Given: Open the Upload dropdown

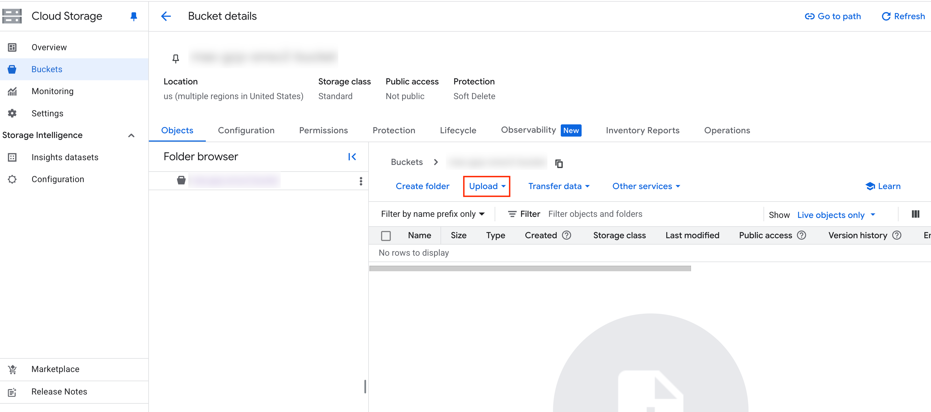Looking at the screenshot, I should 486,186.
